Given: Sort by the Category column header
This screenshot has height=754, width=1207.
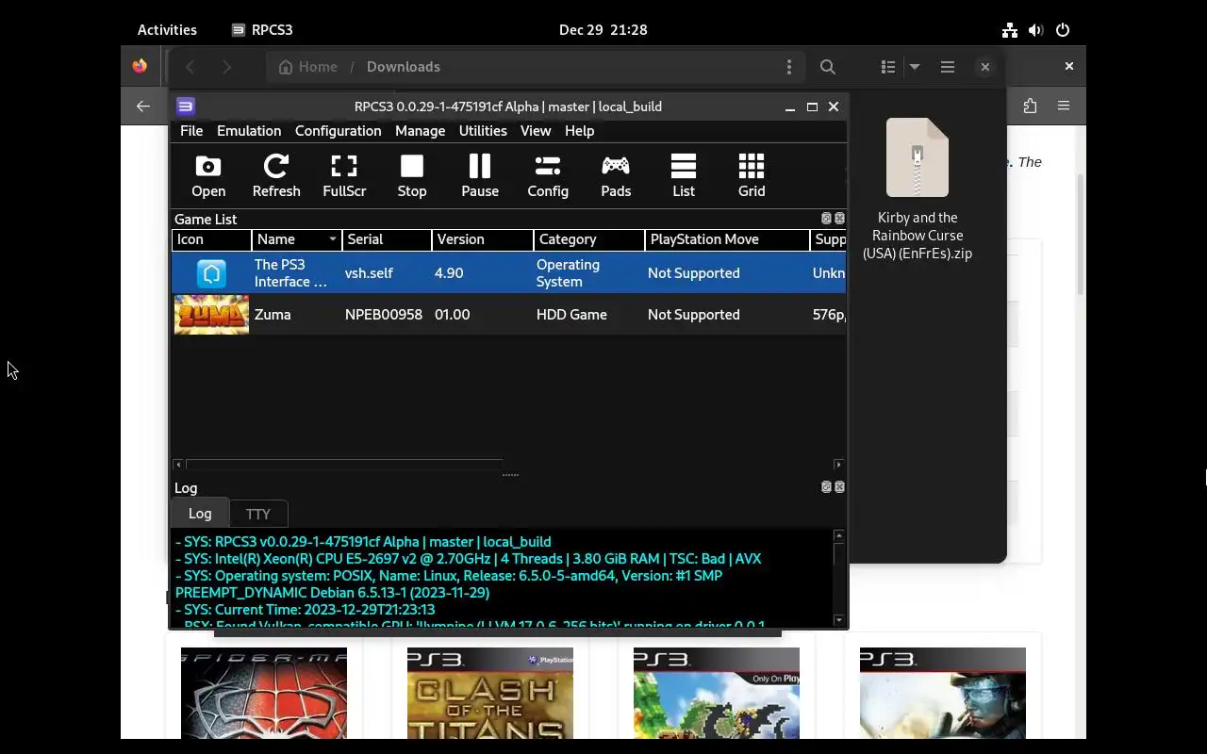Looking at the screenshot, I should (589, 239).
